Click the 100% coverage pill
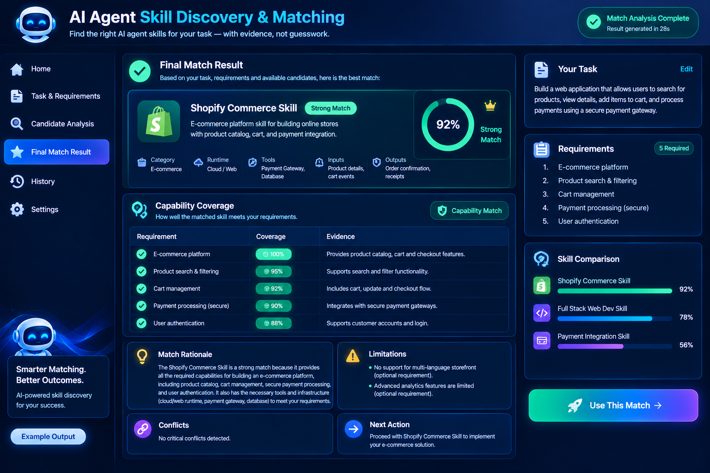 click(x=274, y=254)
